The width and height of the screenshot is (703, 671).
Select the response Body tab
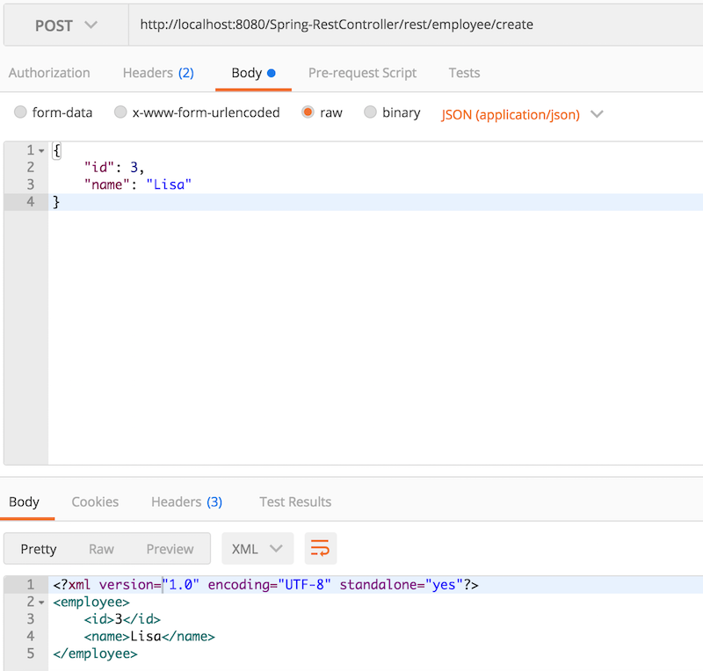pos(25,501)
